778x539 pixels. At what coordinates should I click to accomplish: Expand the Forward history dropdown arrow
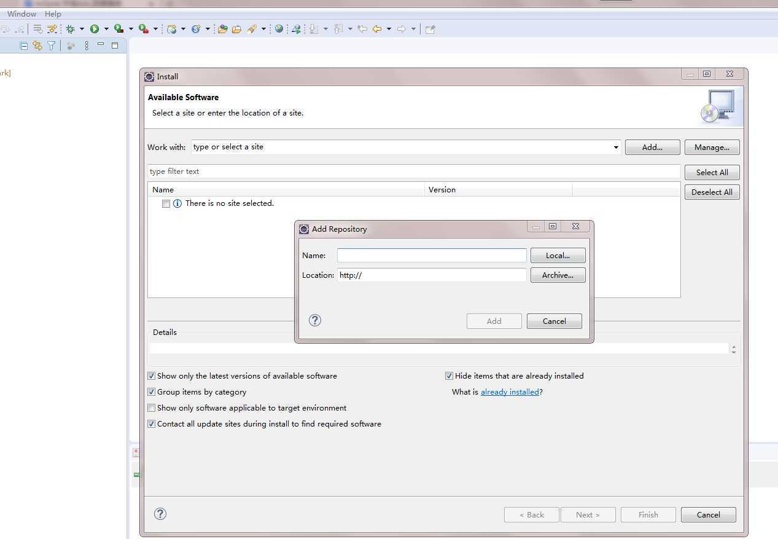(413, 29)
